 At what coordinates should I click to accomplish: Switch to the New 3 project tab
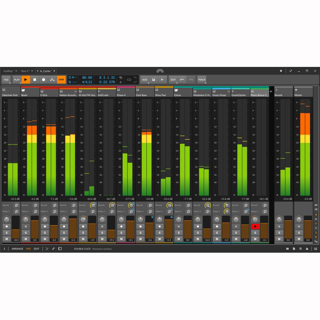click(25, 71)
